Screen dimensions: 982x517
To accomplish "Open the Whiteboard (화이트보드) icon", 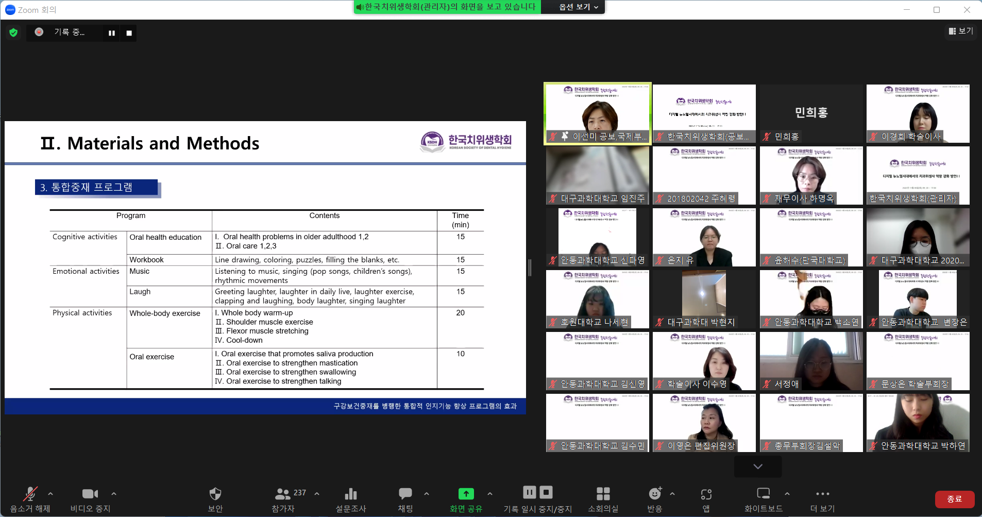I will [x=763, y=494].
